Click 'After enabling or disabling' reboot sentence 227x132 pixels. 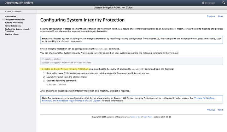85,91
